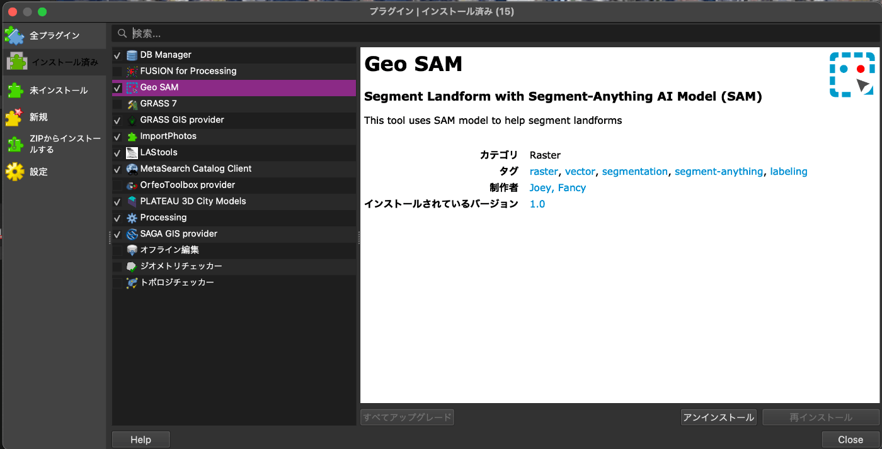Uncheck the Geo SAM checkbox
This screenshot has height=449, width=882.
pyautogui.click(x=117, y=88)
